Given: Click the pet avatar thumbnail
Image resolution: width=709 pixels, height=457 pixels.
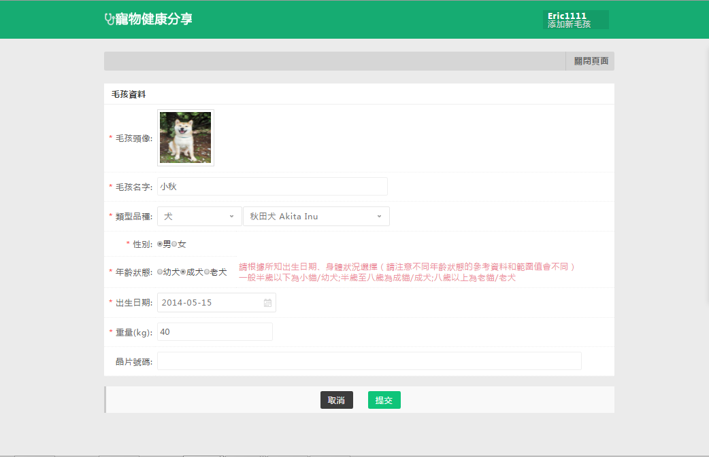Looking at the screenshot, I should tap(185, 138).
